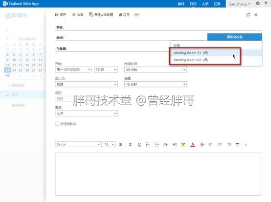Open the settings gear icon
Image resolution: width=271 pixels, height=202 pixels.
click(258, 3)
